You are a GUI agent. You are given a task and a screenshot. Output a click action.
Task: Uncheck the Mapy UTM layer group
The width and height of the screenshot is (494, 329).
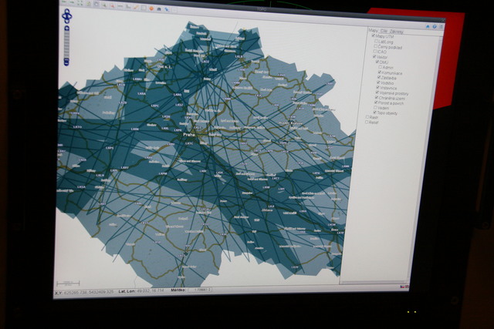373,35
